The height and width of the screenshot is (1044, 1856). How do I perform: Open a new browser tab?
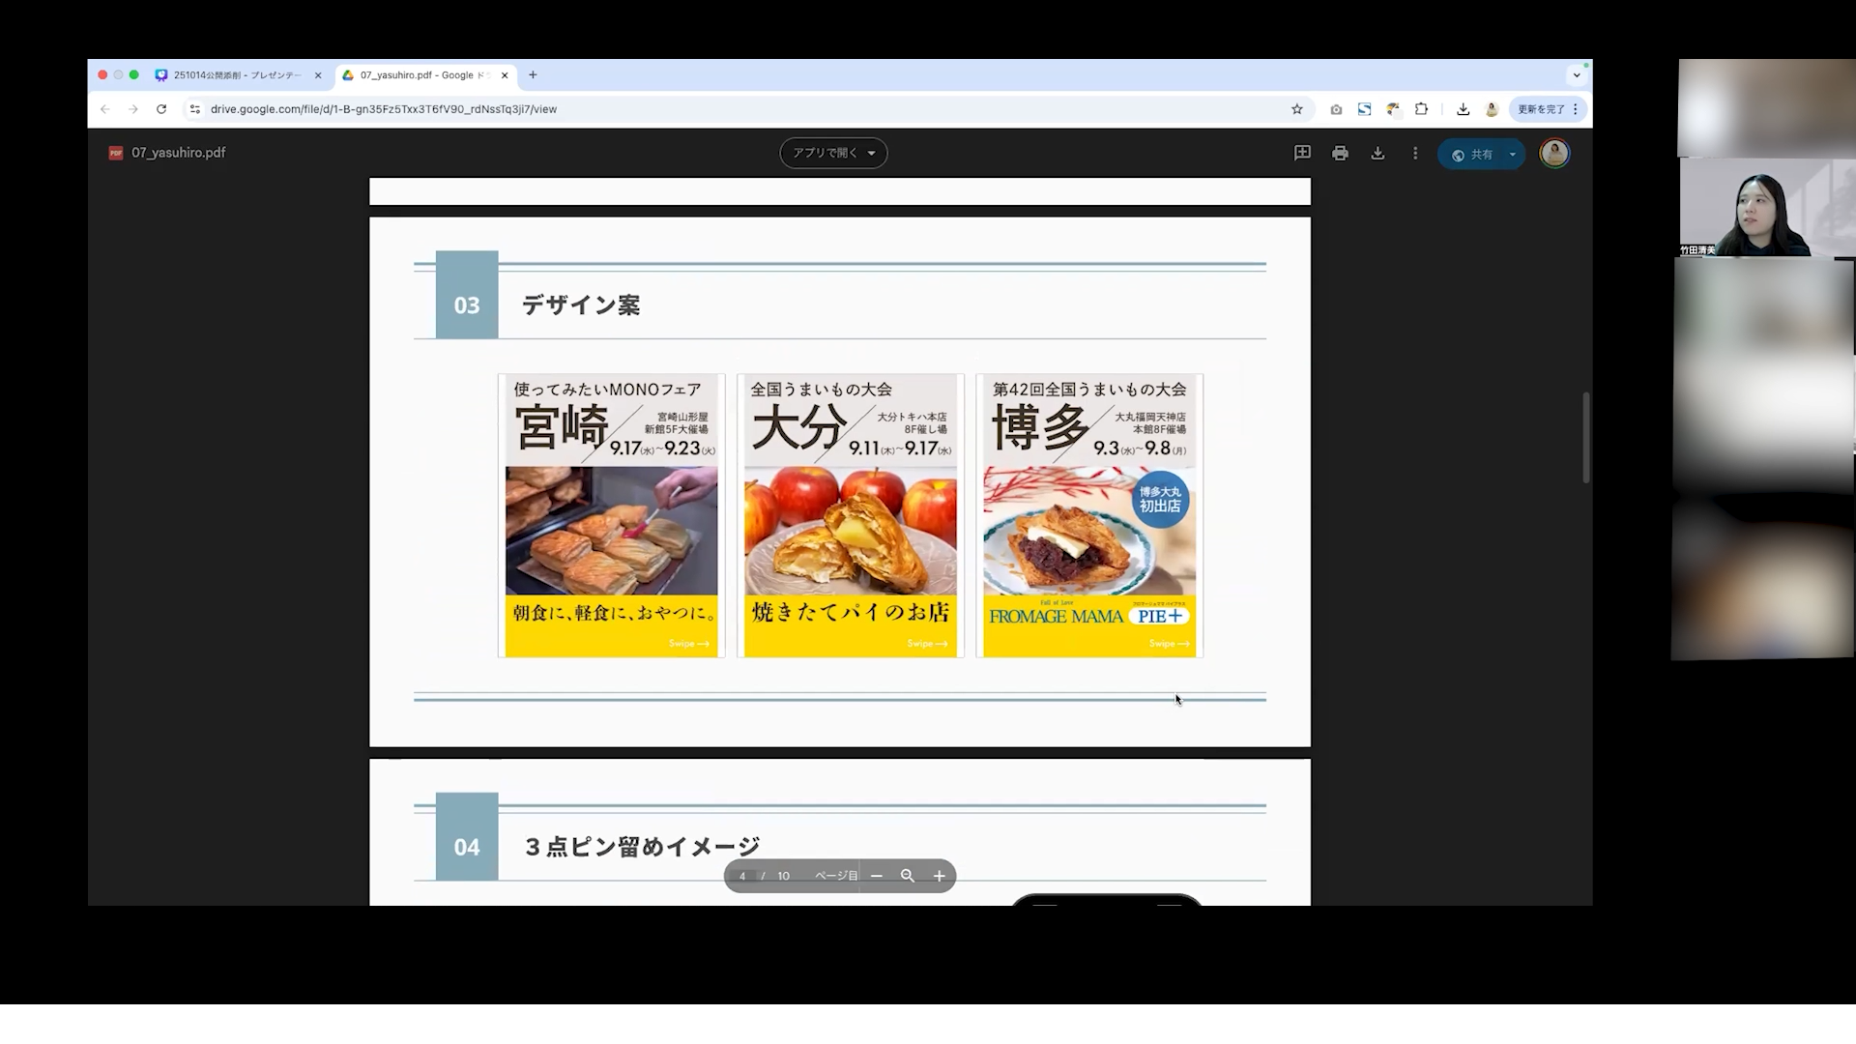[533, 74]
